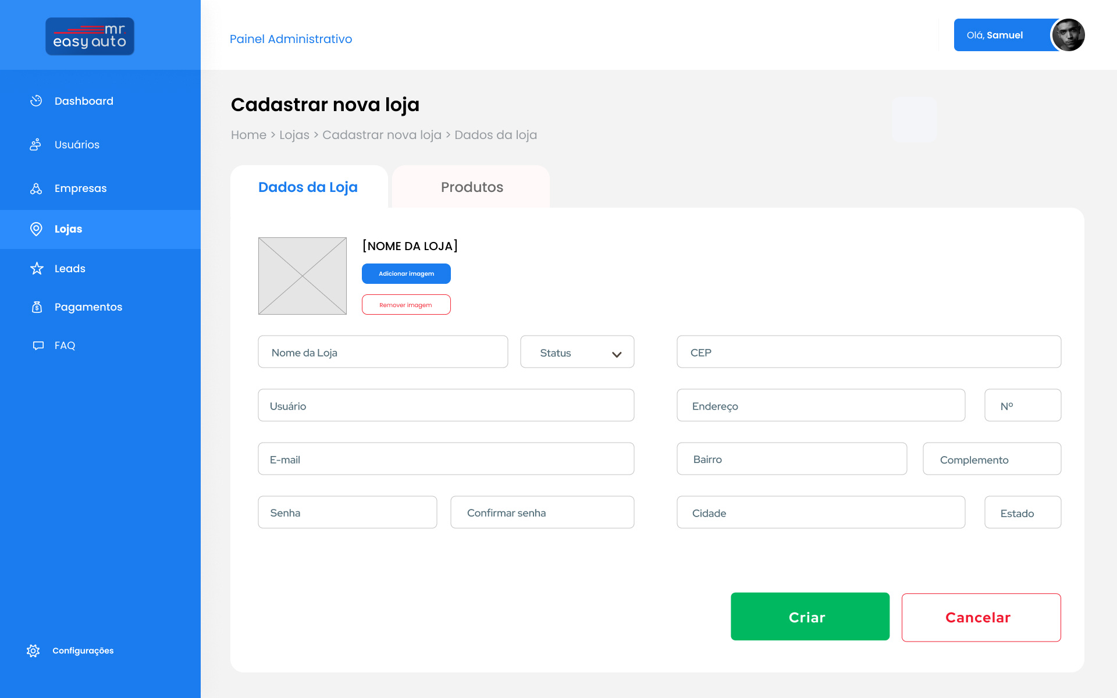This screenshot has height=698, width=1117.
Task: Click the FAQ chat bubble icon
Action: click(38, 346)
